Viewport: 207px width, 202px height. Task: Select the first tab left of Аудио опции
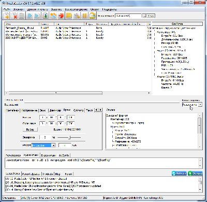pyautogui.click(x=13, y=155)
